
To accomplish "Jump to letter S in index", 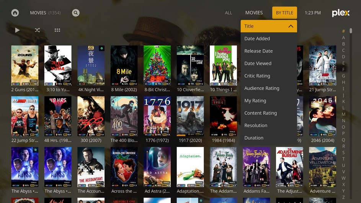I will tap(343, 152).
